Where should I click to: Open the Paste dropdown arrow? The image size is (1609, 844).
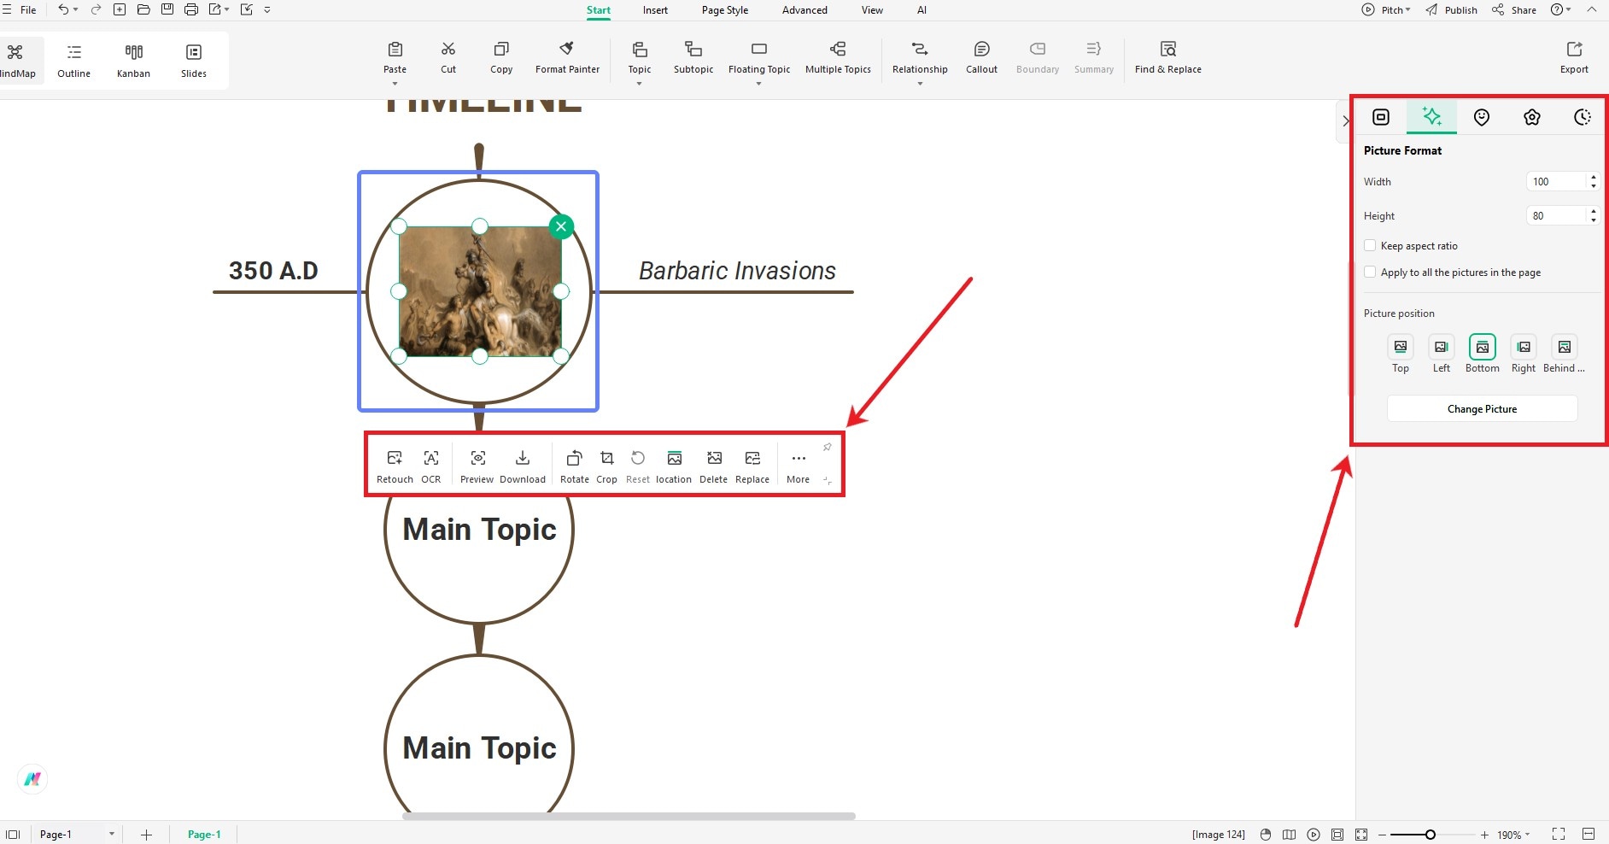tap(395, 84)
